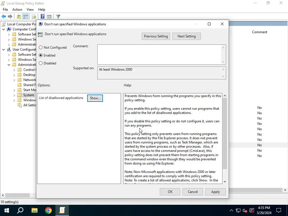The height and width of the screenshot is (216, 288).
Task: Open taskbar Search magnifier
Action: pyautogui.click(x=20, y=210)
